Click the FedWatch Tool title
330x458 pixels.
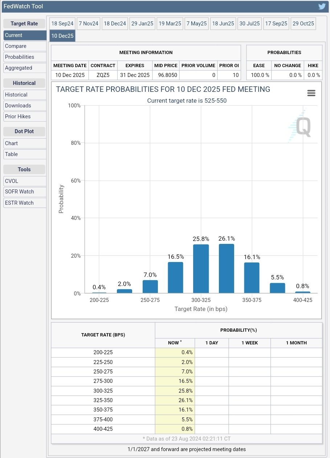pos(23,7)
